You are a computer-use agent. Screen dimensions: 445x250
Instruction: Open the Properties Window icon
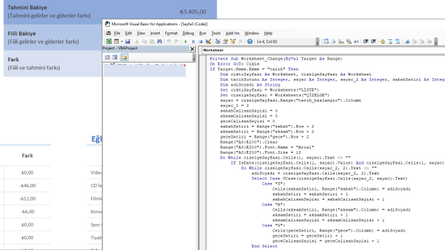(225, 41)
